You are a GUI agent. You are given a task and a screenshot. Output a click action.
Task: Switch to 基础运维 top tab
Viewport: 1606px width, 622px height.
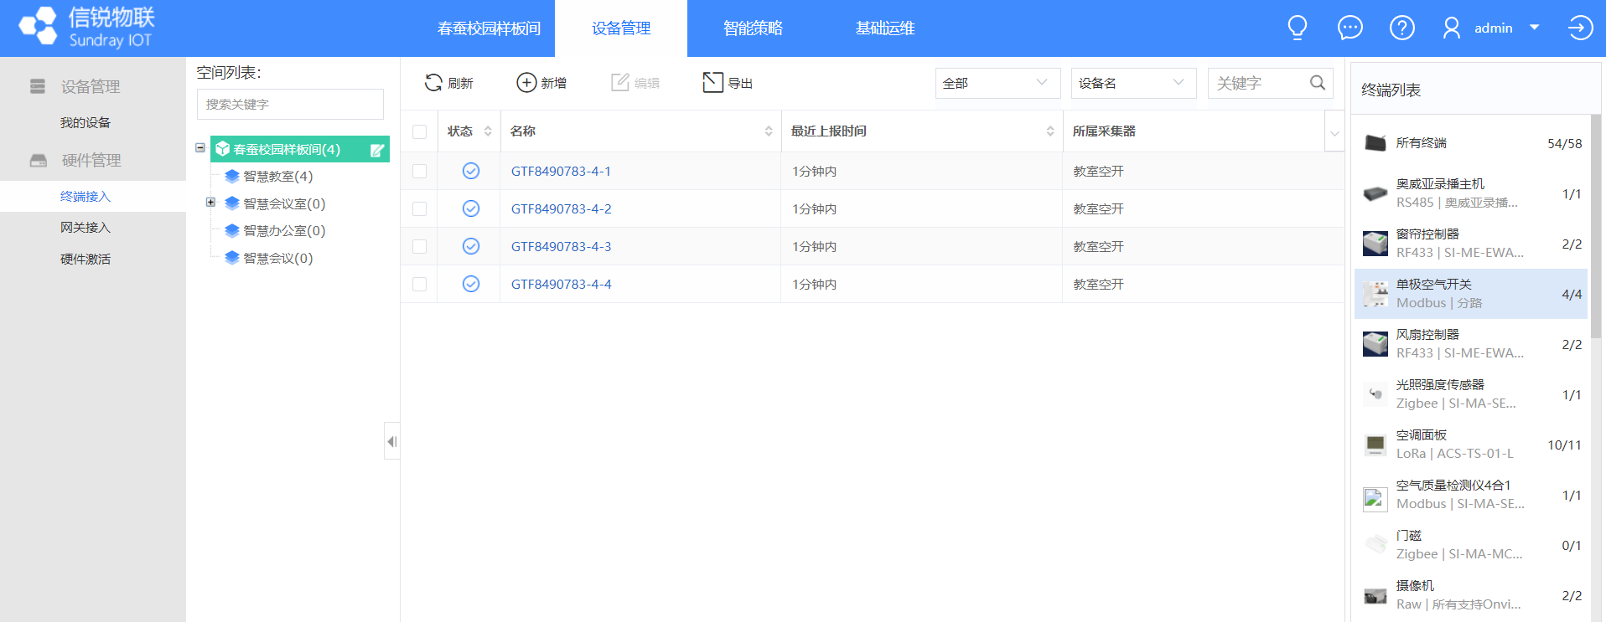click(x=884, y=28)
